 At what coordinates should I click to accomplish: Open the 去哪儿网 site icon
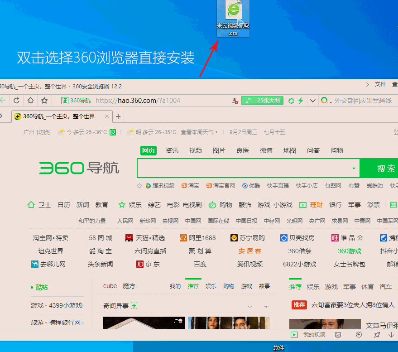click(35, 265)
